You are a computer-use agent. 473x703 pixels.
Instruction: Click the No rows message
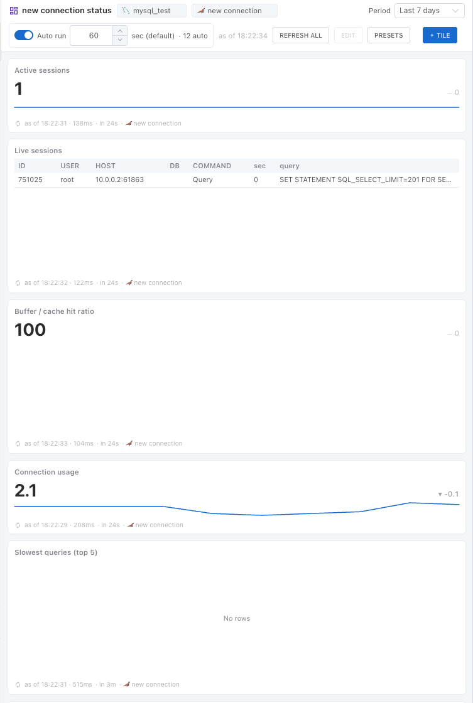pos(236,618)
